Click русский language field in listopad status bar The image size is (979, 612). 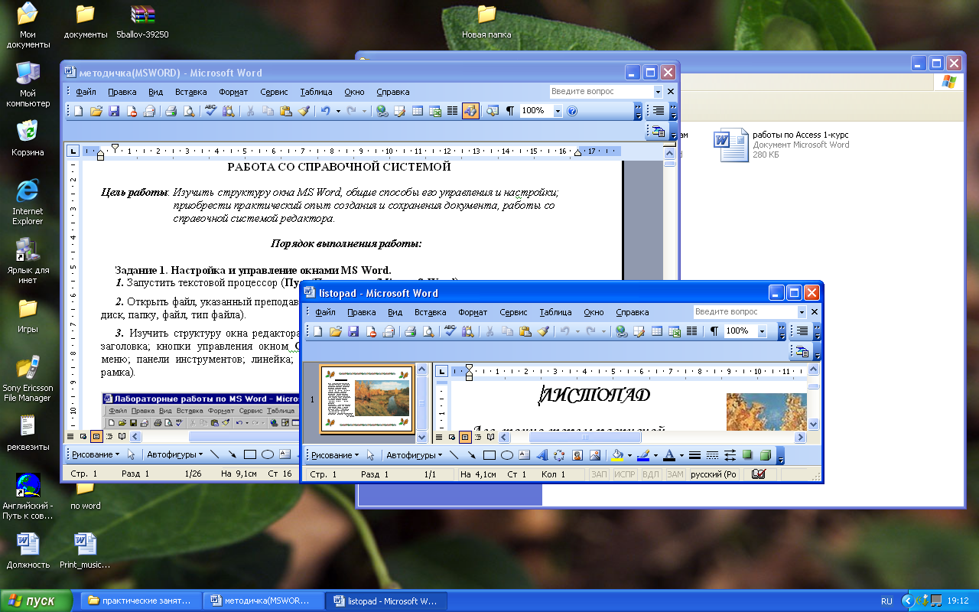(714, 474)
